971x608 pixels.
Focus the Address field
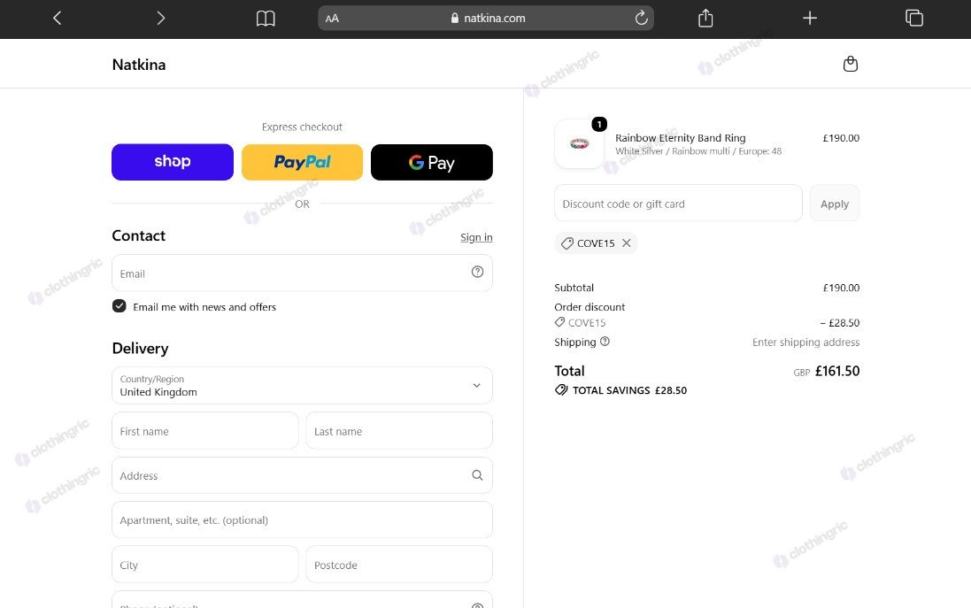click(302, 475)
